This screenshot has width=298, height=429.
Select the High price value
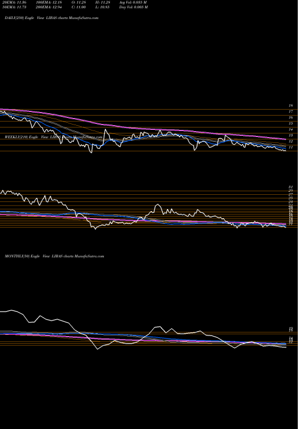103,2
